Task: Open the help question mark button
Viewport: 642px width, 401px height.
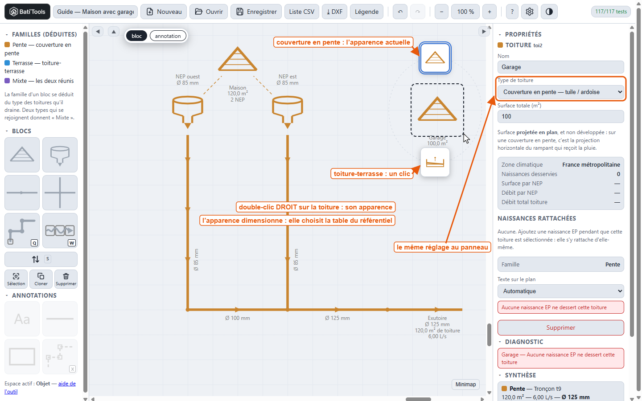Action: (512, 12)
